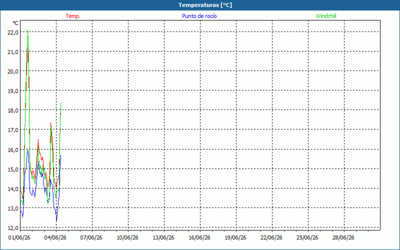Screen dimensions: 400x250
Task: Select the red Temp. legend label
Action: click(73, 16)
